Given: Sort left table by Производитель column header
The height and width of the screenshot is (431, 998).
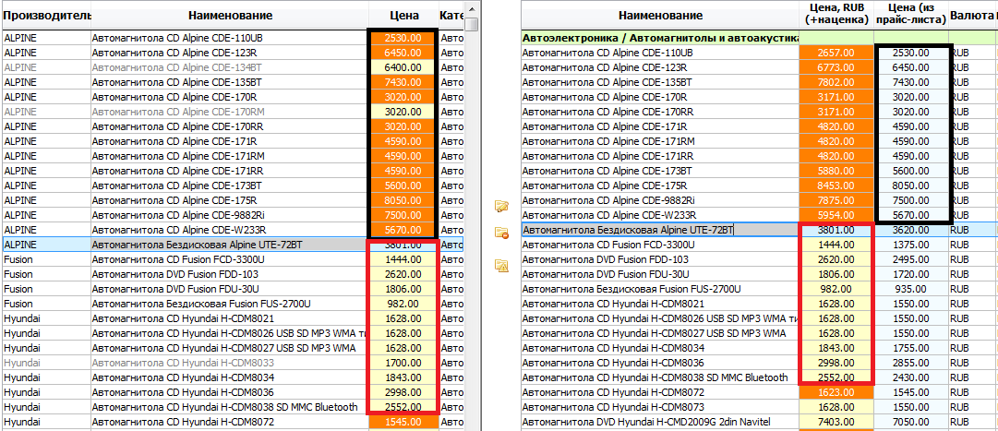Looking at the screenshot, I should (x=46, y=16).
